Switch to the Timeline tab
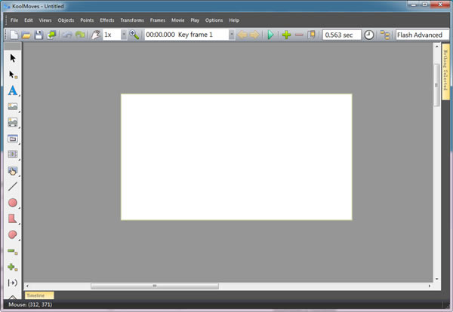The height and width of the screenshot is (312, 453). coord(39,295)
